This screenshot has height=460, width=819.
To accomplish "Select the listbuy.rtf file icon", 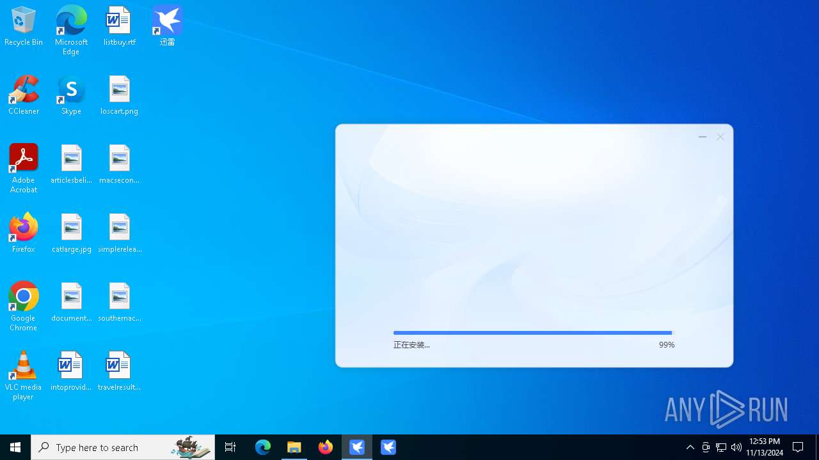I will point(119,27).
